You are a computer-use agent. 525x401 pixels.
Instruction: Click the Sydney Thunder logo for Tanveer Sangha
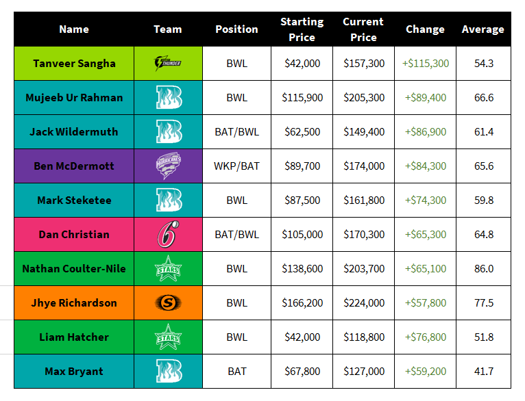click(x=168, y=63)
